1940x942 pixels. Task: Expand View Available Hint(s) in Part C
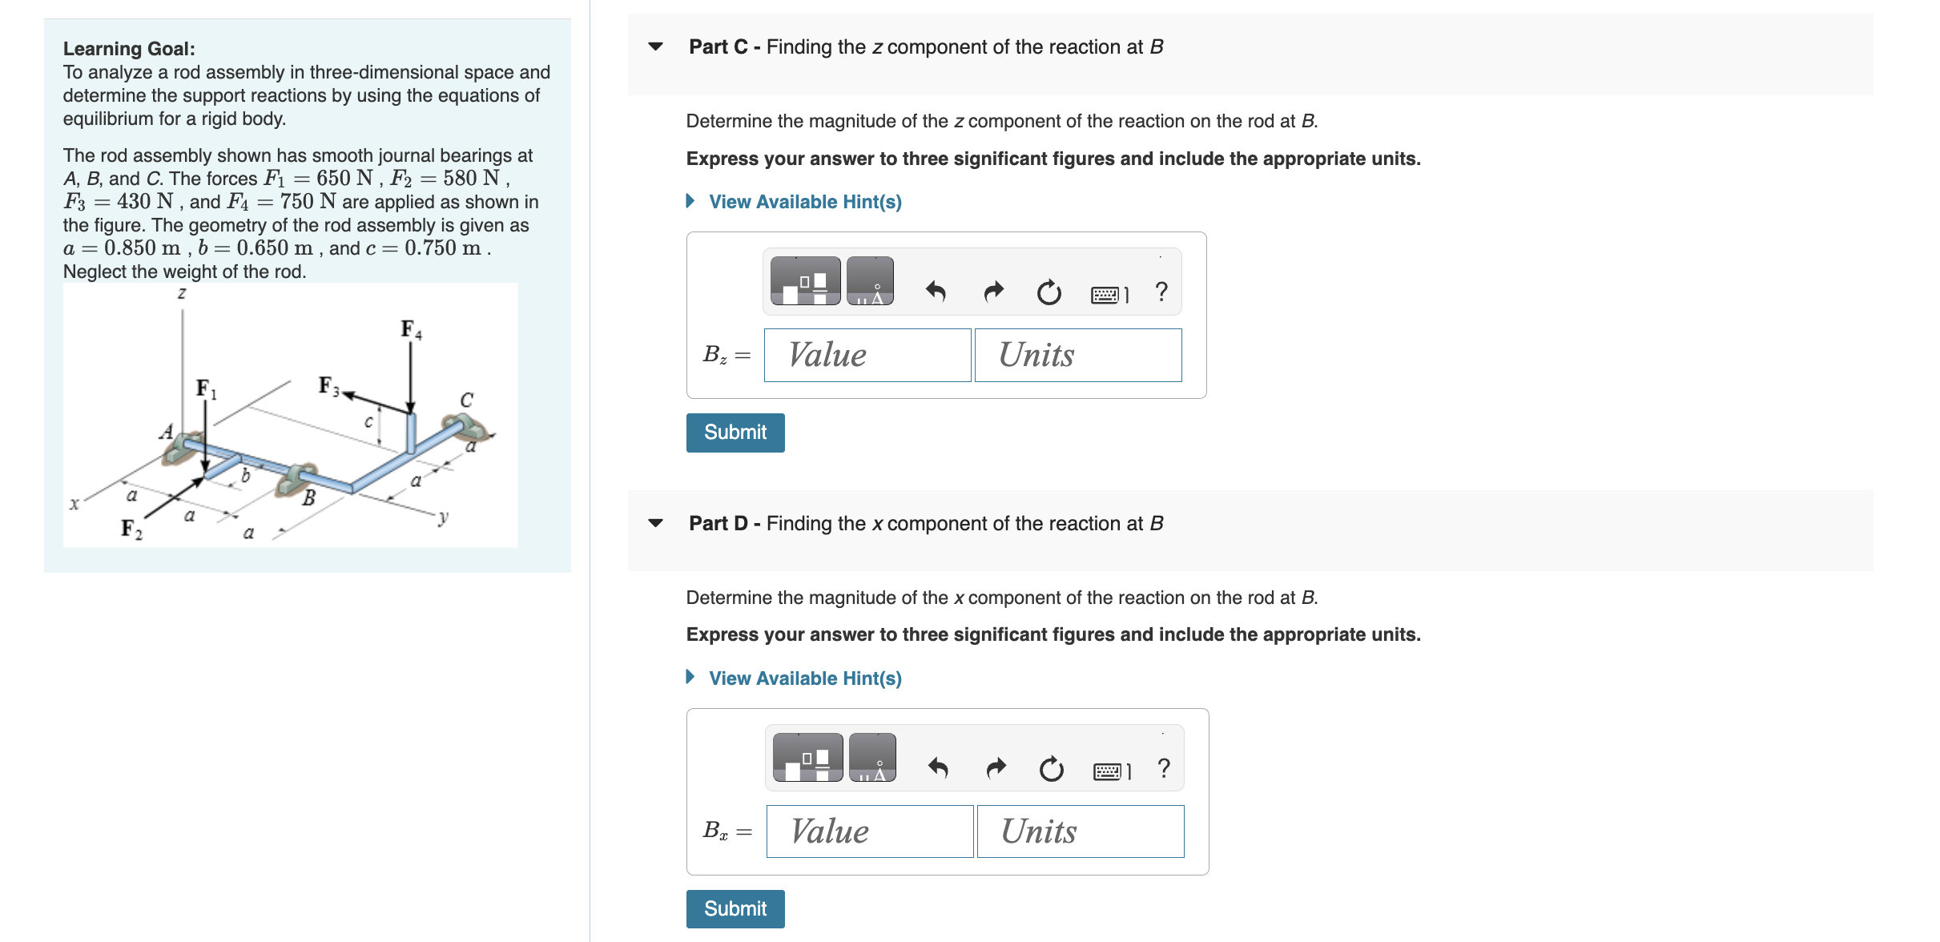coord(803,202)
